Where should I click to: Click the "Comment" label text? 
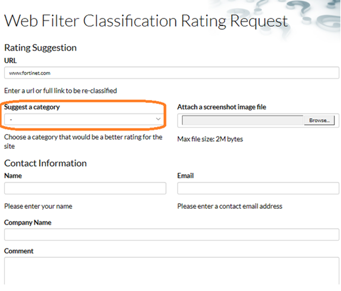tap(19, 251)
